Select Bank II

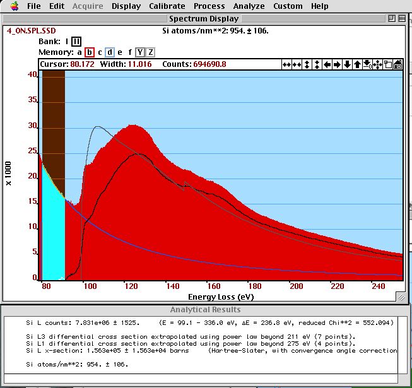point(76,42)
